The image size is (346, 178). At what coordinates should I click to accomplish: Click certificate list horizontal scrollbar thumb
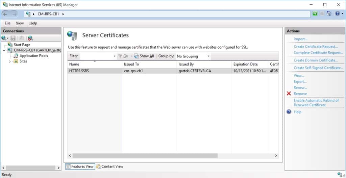tap(145, 156)
